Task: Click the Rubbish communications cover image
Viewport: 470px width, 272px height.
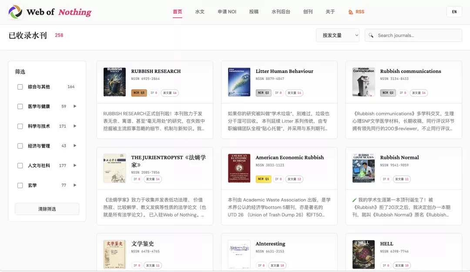Action: point(363,82)
